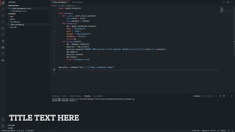235x132 pixels.
Task: Collapse the VIDSCODE workspace section
Action: pos(12,14)
